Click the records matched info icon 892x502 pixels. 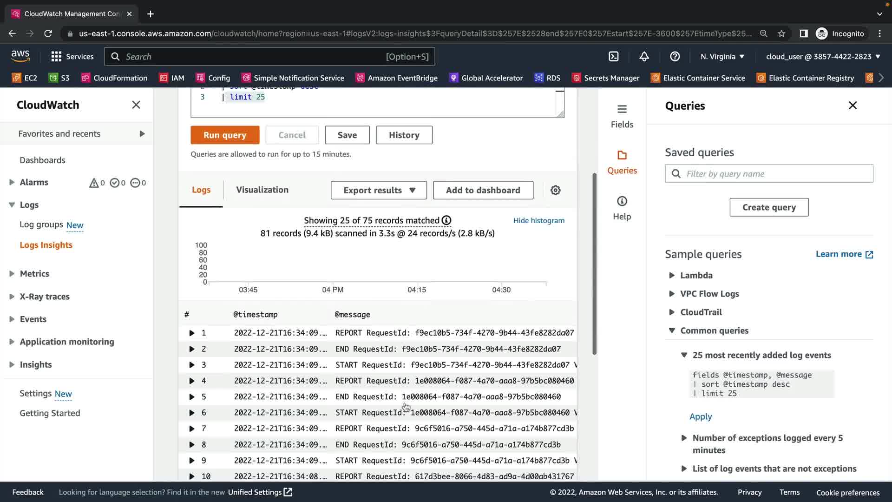[x=446, y=220]
